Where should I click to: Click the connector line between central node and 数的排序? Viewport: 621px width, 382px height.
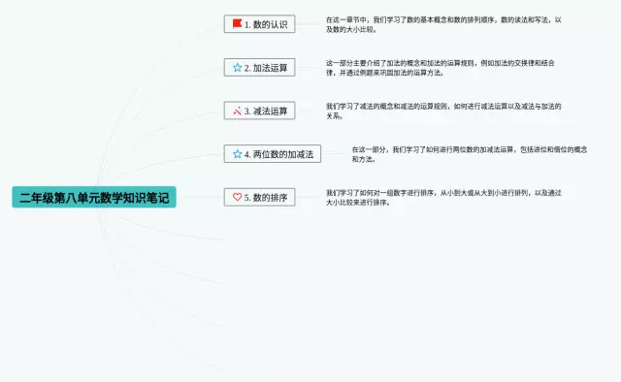click(200, 197)
